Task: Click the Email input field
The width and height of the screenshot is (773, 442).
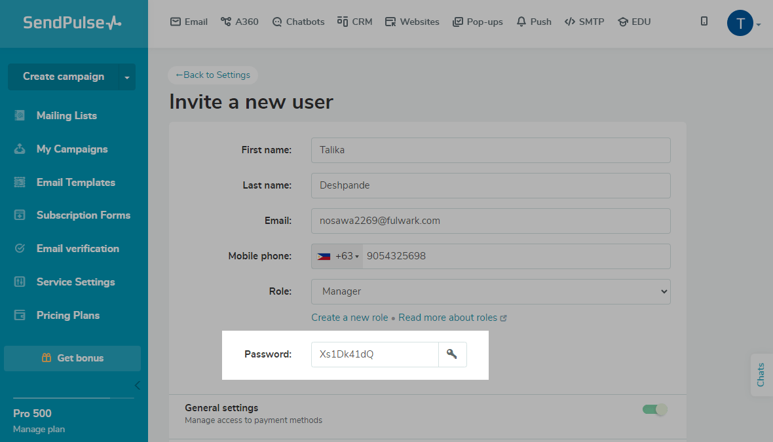Action: coord(491,221)
